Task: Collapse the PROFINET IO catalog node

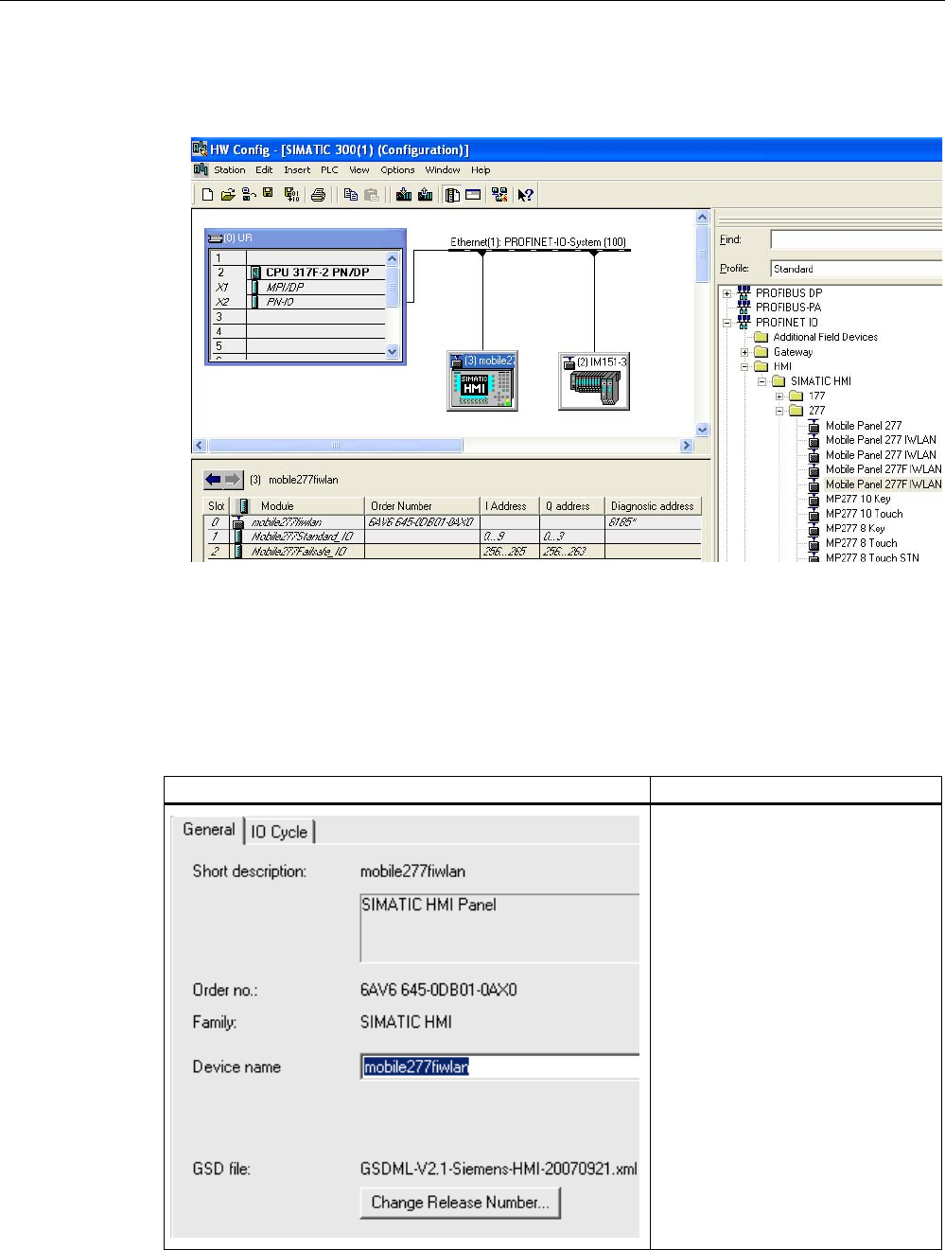Action: coord(727,323)
